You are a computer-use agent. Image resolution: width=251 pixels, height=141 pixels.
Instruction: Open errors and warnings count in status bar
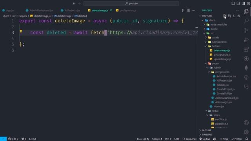(13, 139)
